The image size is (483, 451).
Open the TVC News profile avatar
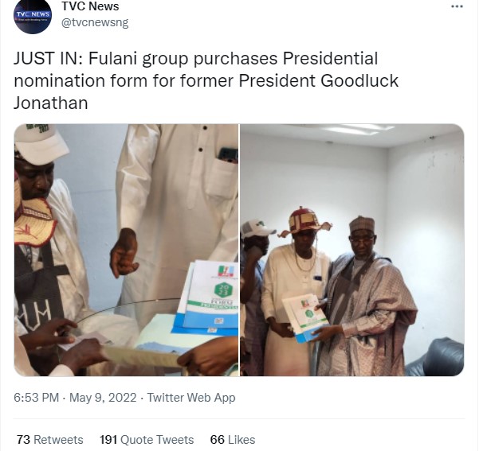coord(33,17)
